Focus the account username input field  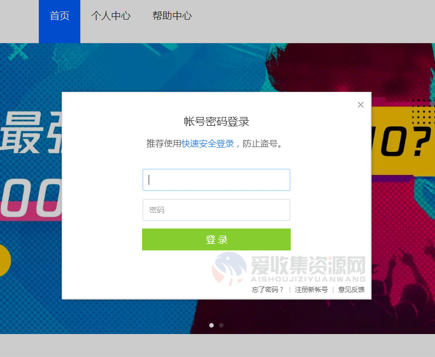216,180
